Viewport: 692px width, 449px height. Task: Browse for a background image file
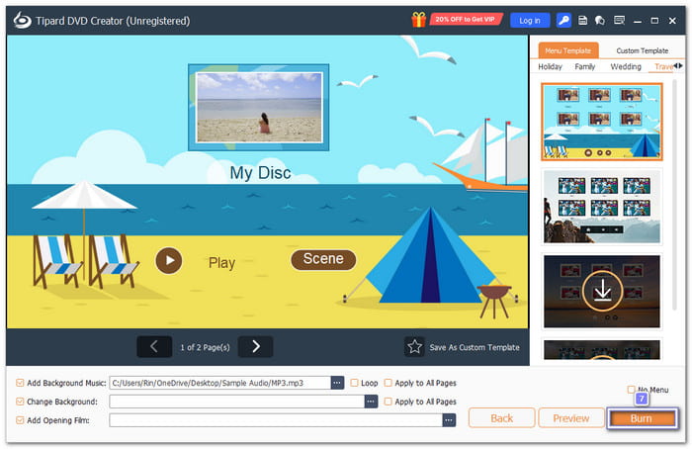[x=371, y=402]
